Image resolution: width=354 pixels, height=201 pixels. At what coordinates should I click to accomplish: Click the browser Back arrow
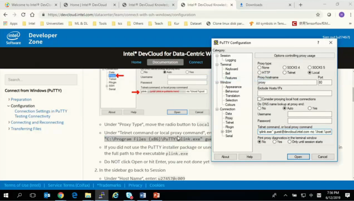(x=5, y=15)
